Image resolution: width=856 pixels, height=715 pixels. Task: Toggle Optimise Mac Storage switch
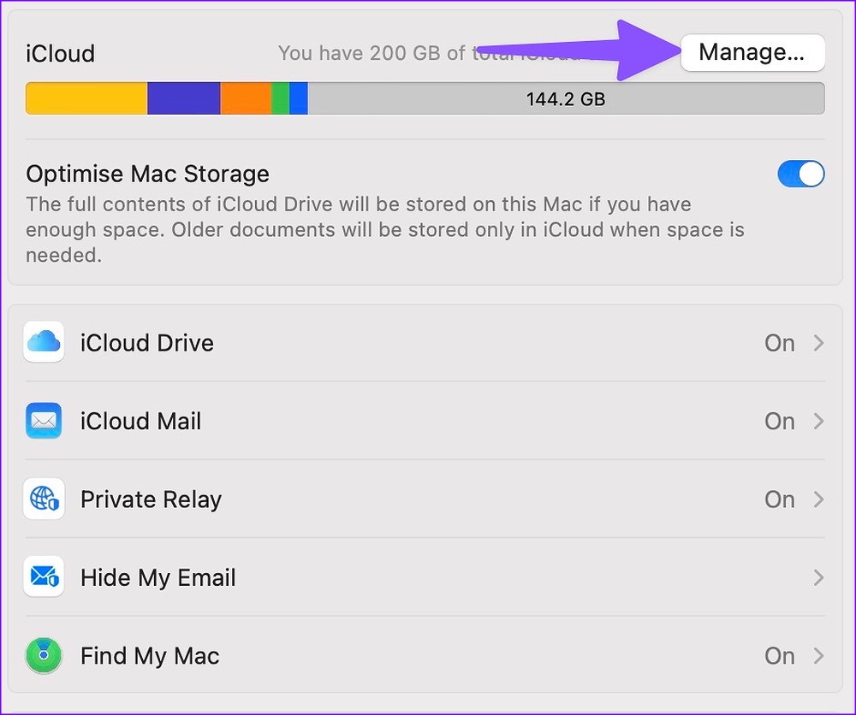(800, 174)
